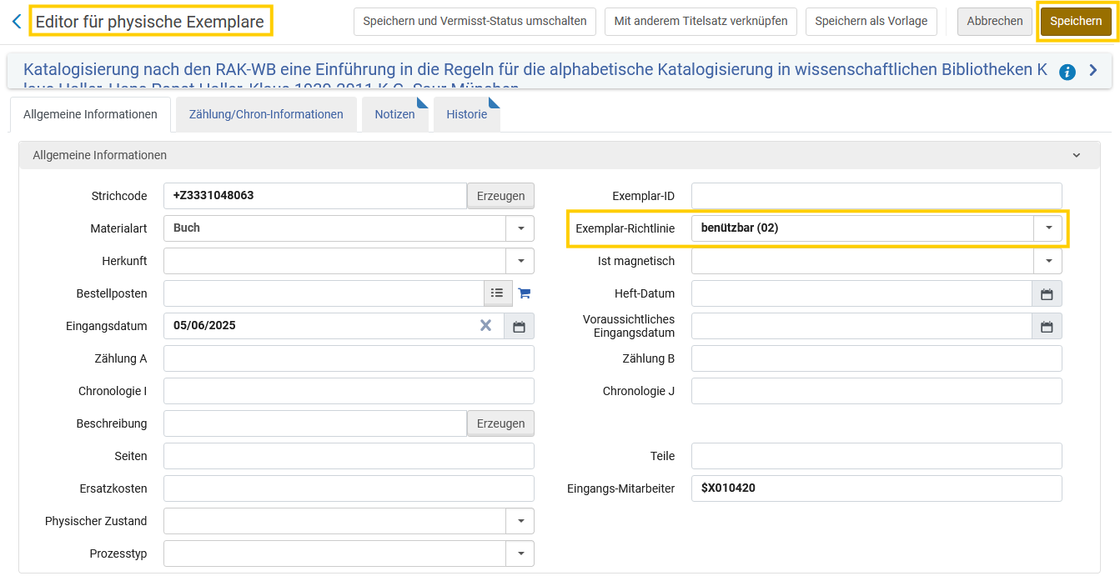
Task: Click the Bestellposten shopping cart icon
Action: pyautogui.click(x=524, y=293)
